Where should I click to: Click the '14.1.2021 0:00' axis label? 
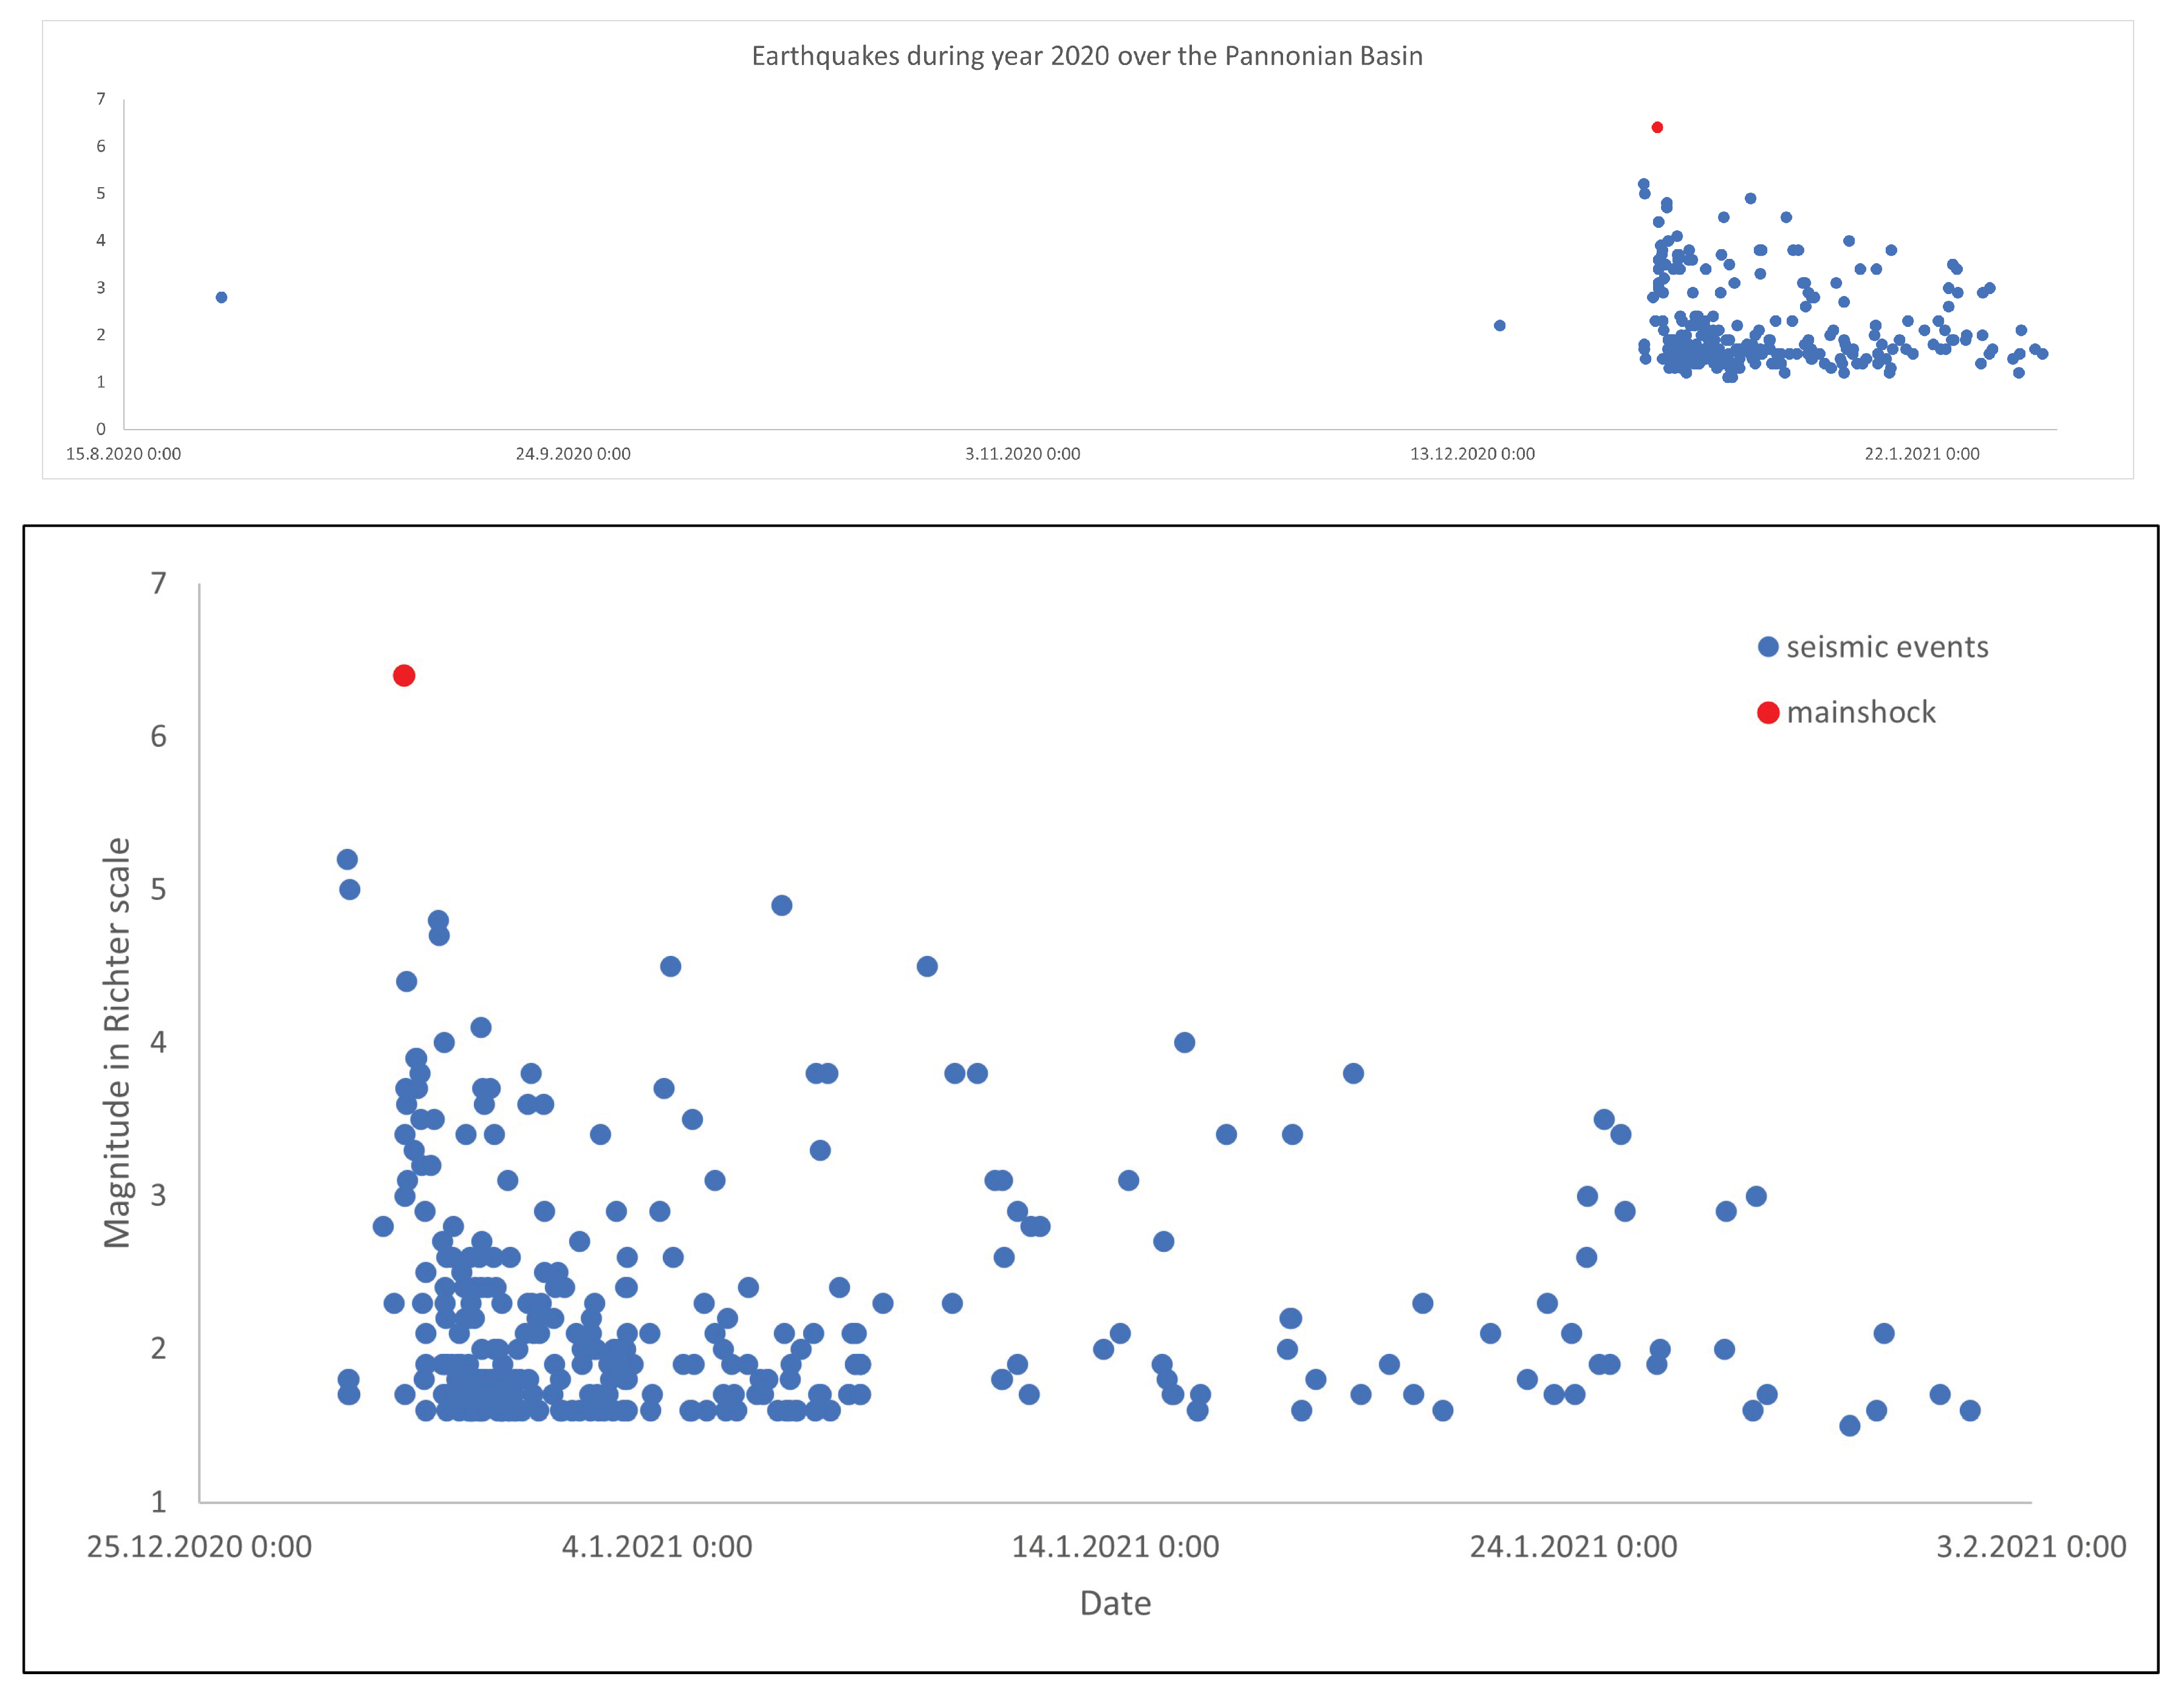pyautogui.click(x=1115, y=1547)
